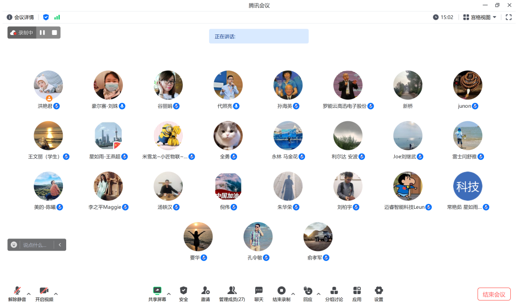The image size is (518, 307).
Task: Expand arrow next to 回应
Action: coord(318,294)
